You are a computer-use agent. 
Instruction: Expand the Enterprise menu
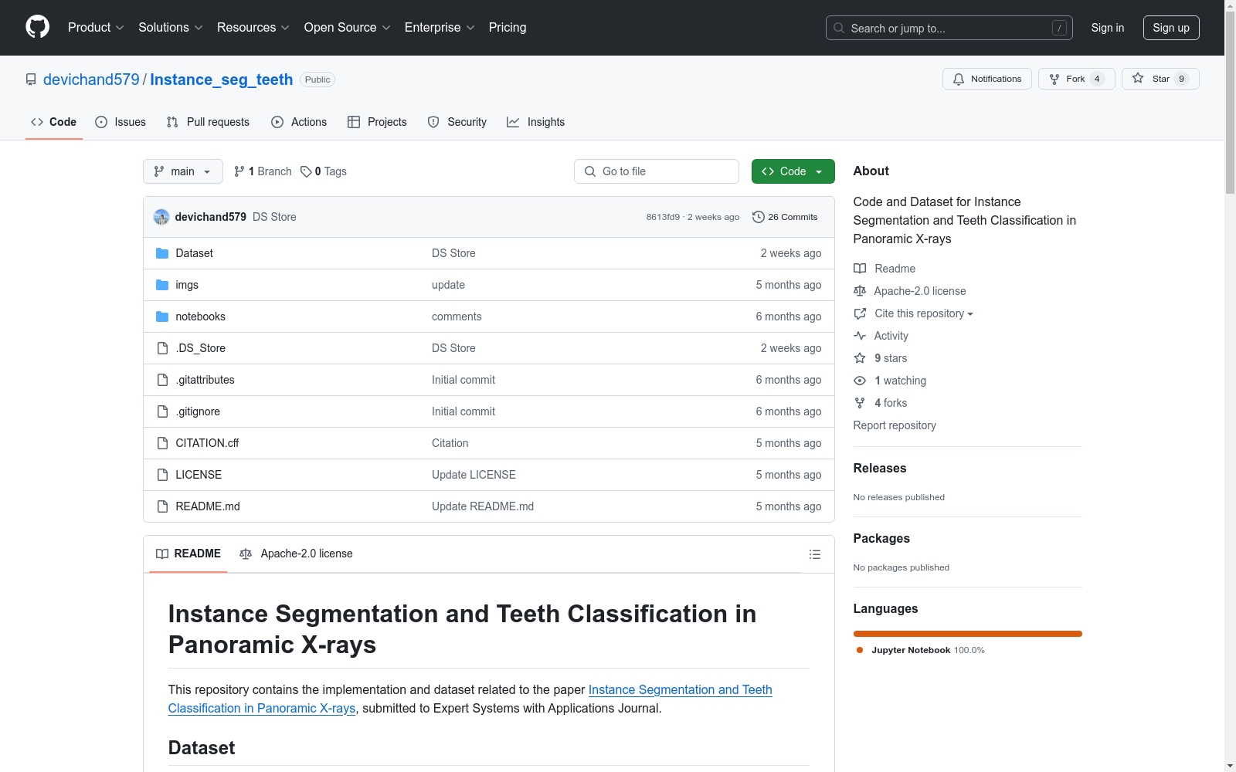tap(440, 28)
